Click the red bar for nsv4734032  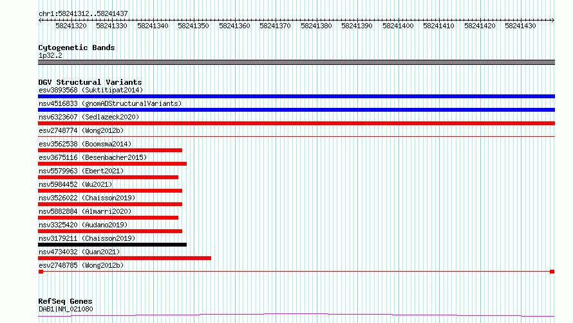coord(125,258)
